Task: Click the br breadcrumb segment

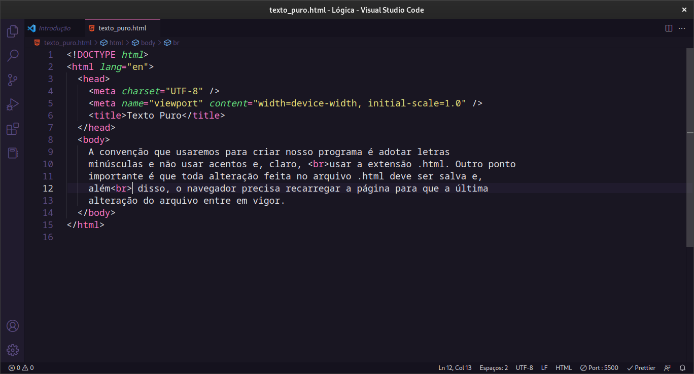Action: click(x=176, y=43)
